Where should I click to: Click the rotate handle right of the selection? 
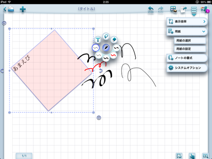coord(100,71)
